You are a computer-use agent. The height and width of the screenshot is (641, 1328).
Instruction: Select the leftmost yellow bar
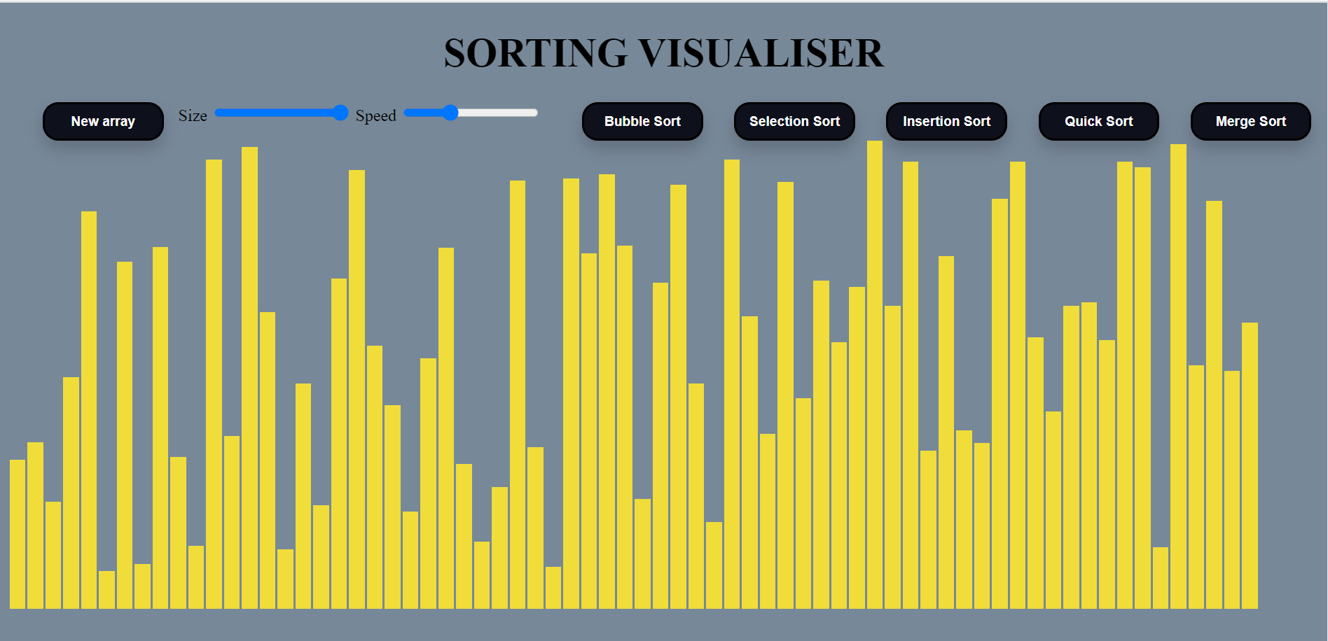18,533
